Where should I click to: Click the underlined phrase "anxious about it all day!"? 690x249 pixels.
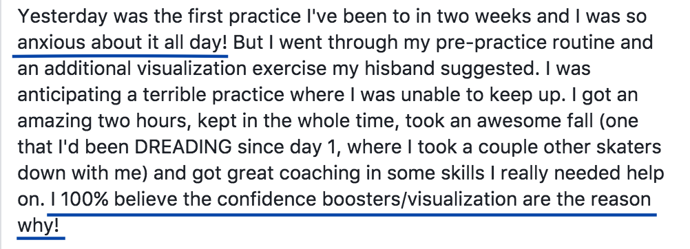point(123,43)
